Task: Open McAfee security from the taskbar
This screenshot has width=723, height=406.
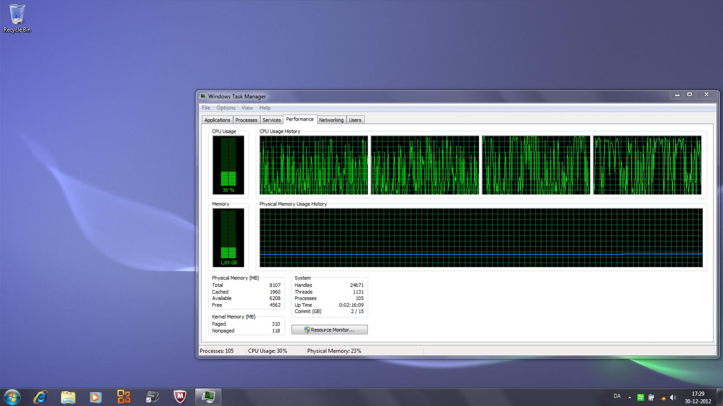Action: [x=180, y=397]
